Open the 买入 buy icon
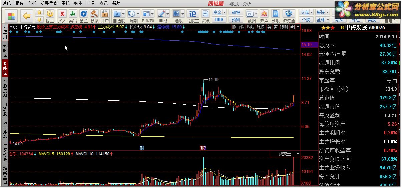 tap(62, 14)
